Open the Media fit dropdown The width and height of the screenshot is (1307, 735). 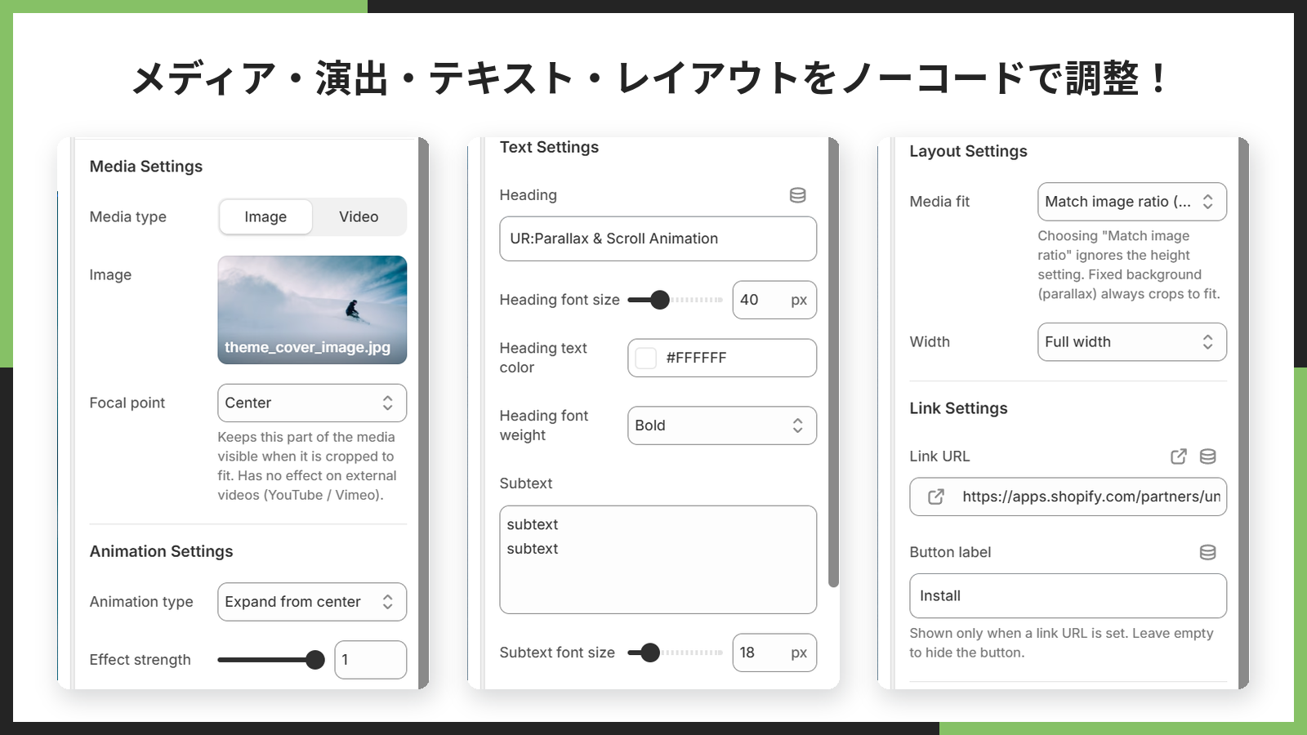tap(1132, 202)
